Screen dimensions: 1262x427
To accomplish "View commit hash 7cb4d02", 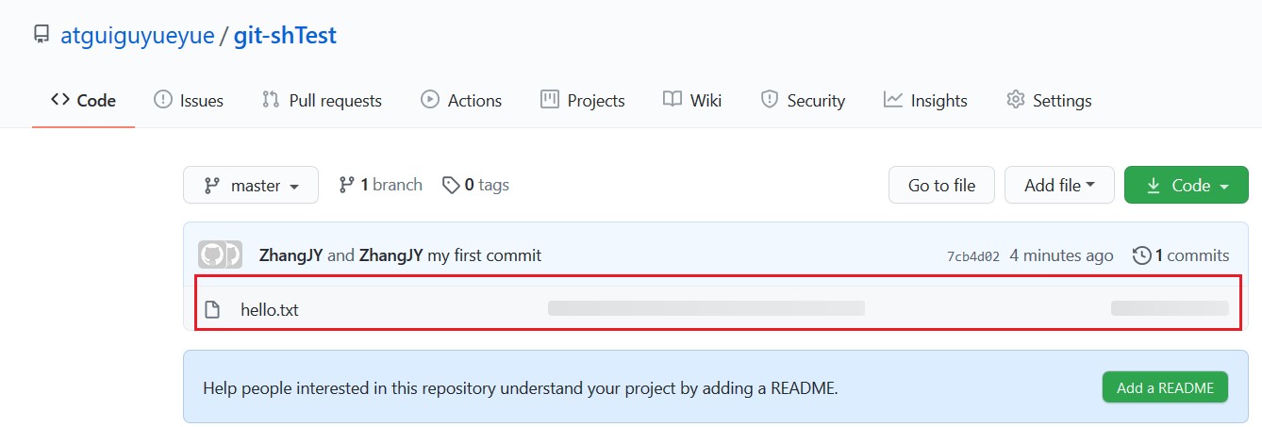I will [972, 256].
